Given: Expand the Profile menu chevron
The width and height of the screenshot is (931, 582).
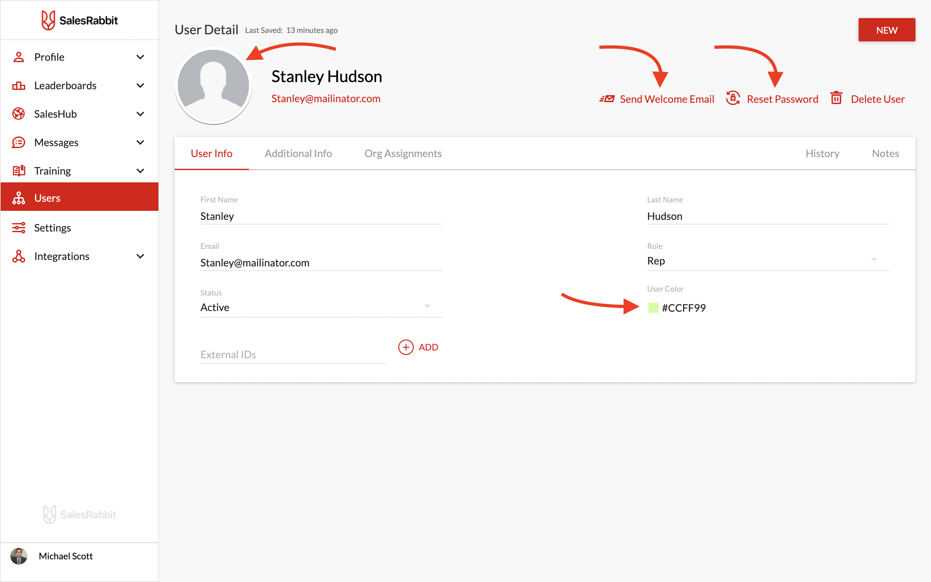Looking at the screenshot, I should point(140,57).
